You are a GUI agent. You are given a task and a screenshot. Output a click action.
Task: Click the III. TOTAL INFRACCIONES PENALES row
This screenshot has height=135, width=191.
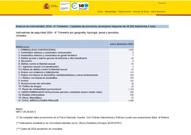click(39, 100)
